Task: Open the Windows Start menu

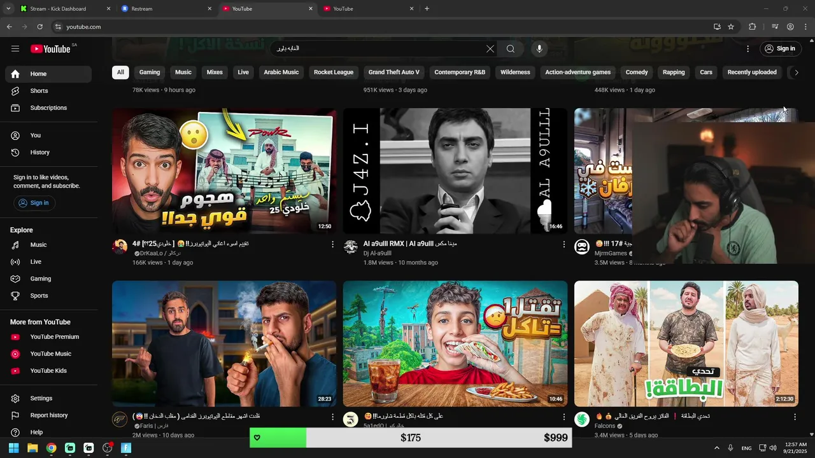Action: pyautogui.click(x=13, y=448)
